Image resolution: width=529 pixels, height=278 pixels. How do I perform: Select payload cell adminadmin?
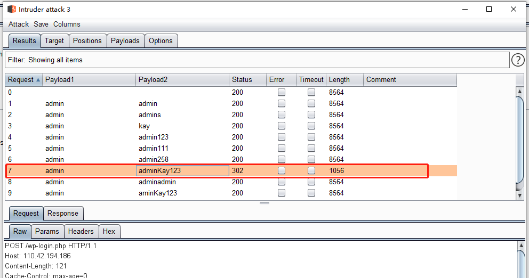[x=182, y=182]
